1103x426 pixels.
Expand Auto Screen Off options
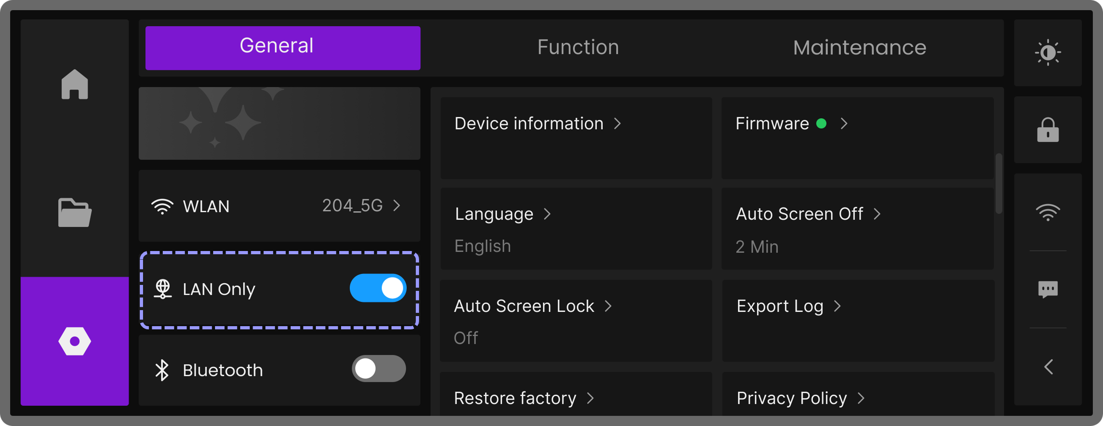[x=857, y=228]
